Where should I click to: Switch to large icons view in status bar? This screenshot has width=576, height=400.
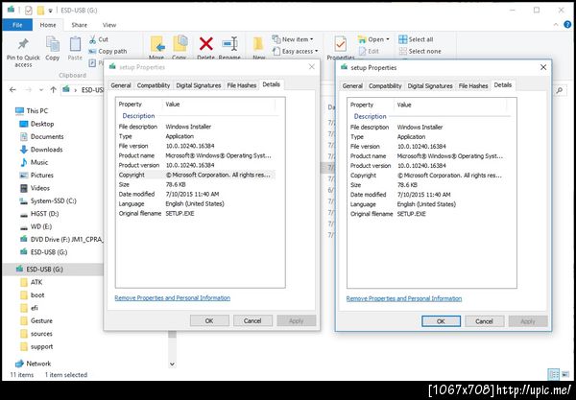click(x=565, y=374)
